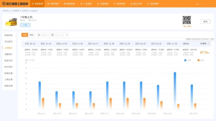Screen dimensions: 216x121
Task: Switch to the 图表 view
Action: tap(31, 35)
